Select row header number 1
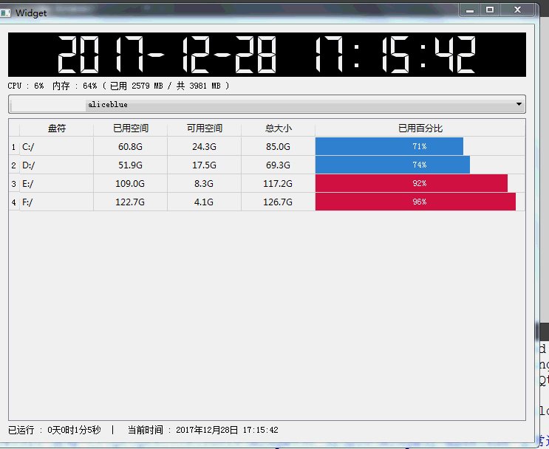Screen dimensions: 549x449 pyautogui.click(x=14, y=147)
